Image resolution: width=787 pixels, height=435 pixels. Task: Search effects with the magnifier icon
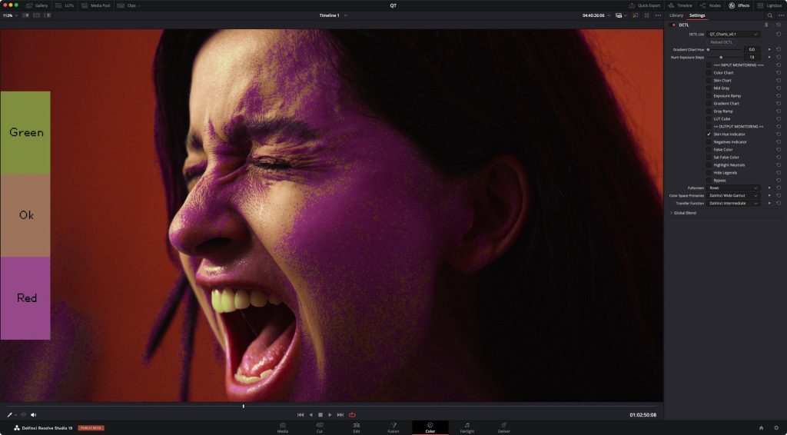770,15
